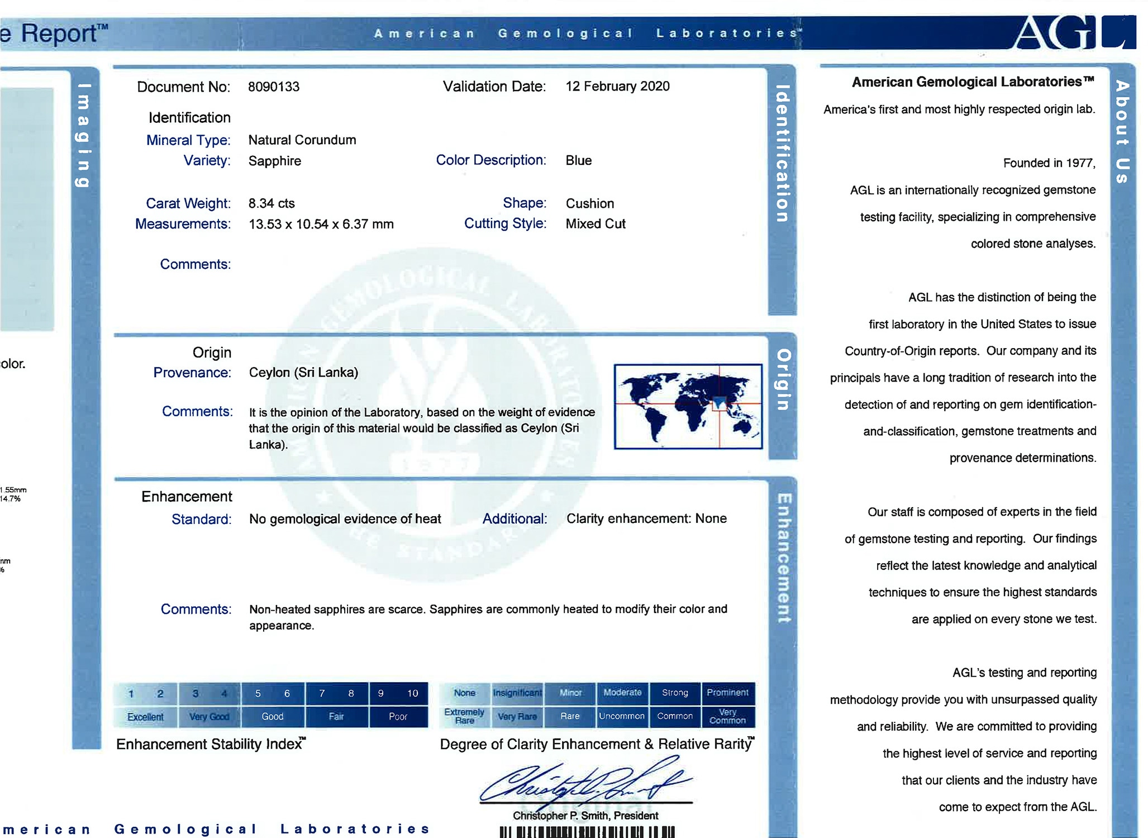This screenshot has width=1148, height=838.
Task: Click the Very Rare rarity cell
Action: [517, 716]
